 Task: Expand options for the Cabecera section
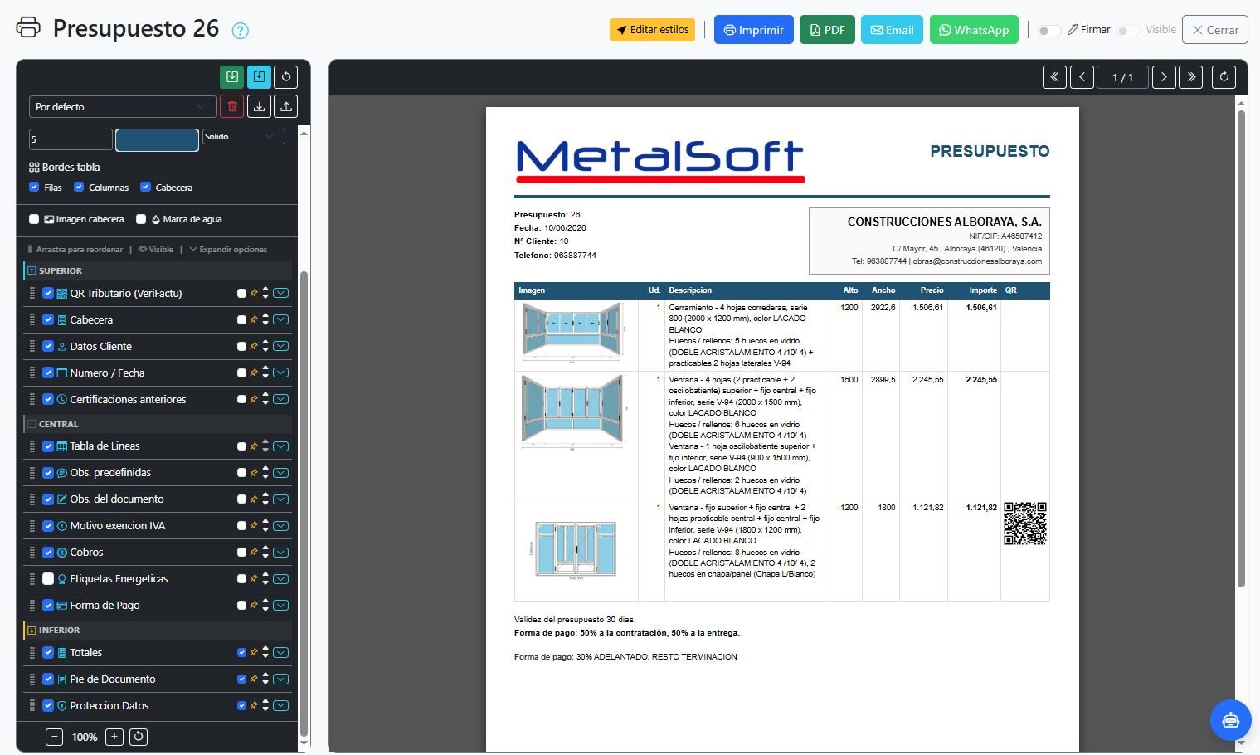click(281, 319)
